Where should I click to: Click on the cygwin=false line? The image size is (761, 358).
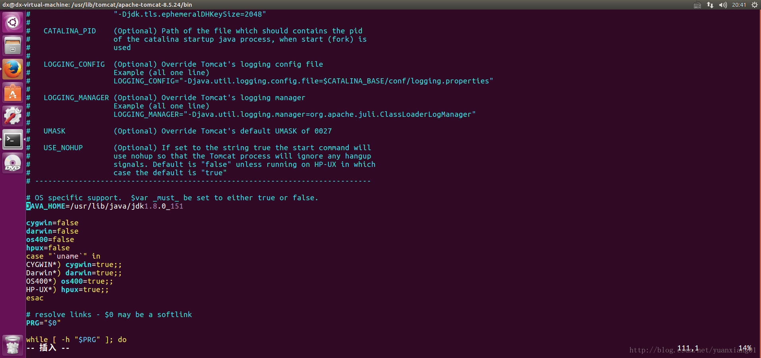52,223
